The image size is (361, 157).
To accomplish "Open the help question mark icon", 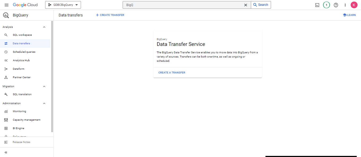I will pos(336,5).
